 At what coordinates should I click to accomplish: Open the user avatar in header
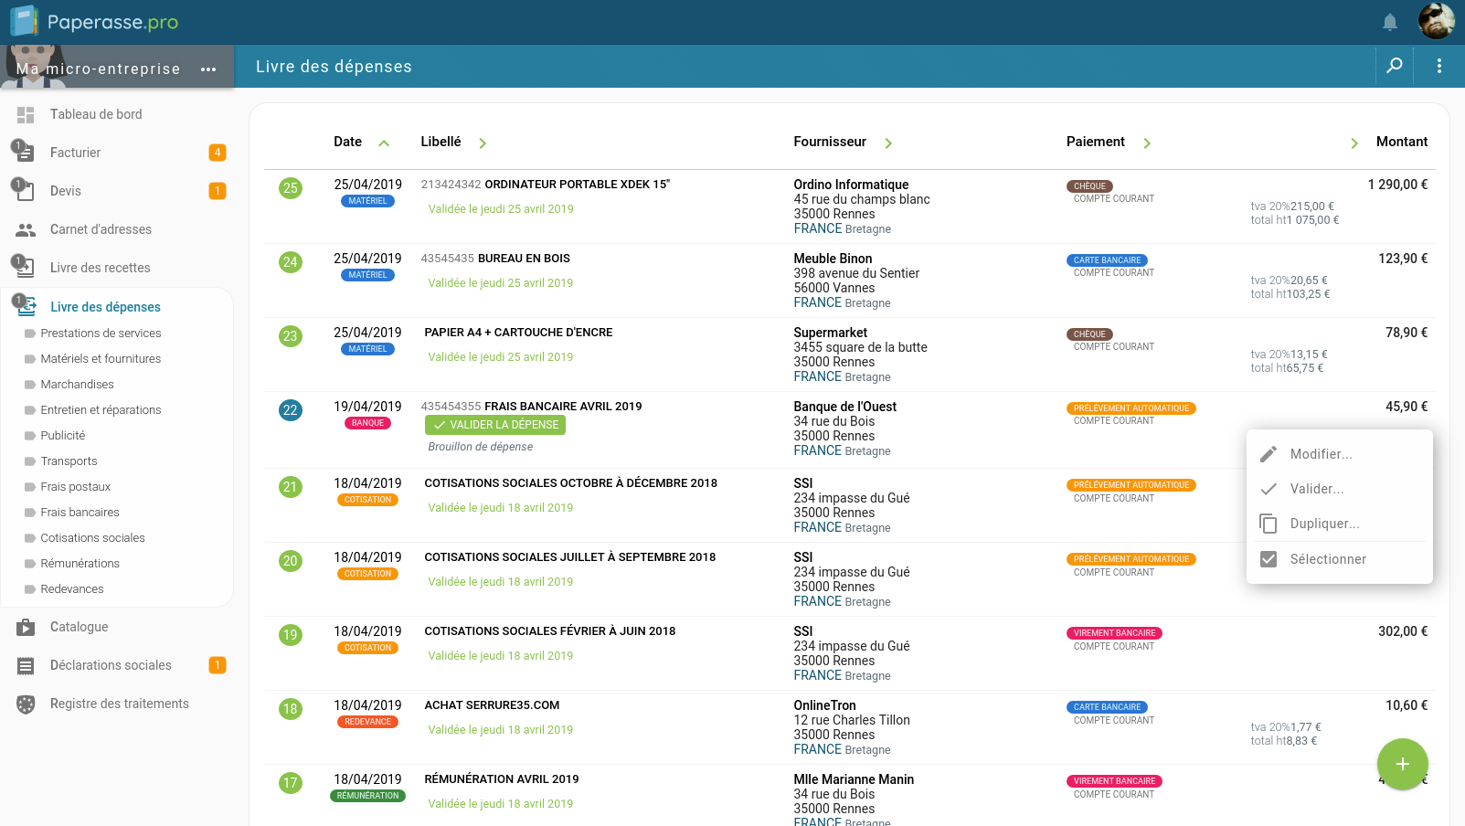coord(1436,22)
